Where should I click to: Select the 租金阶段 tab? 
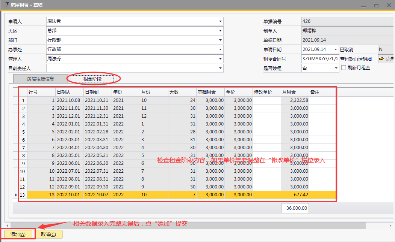click(x=92, y=79)
